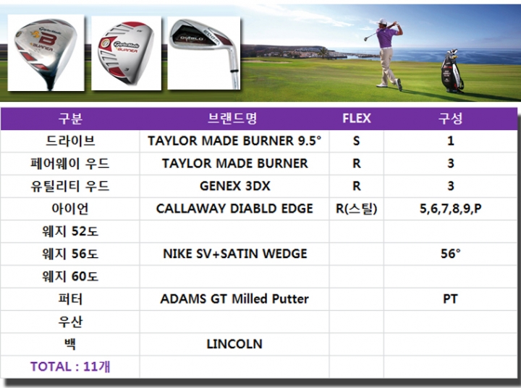
Task: Click the R flex cell in 페어웨이 우드 row
Action: tap(357, 163)
